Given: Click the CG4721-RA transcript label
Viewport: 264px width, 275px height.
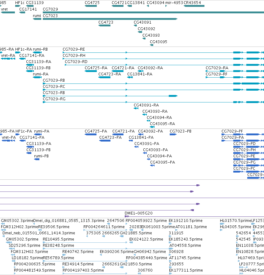Looking at the screenshot, I should (x=123, y=68).
